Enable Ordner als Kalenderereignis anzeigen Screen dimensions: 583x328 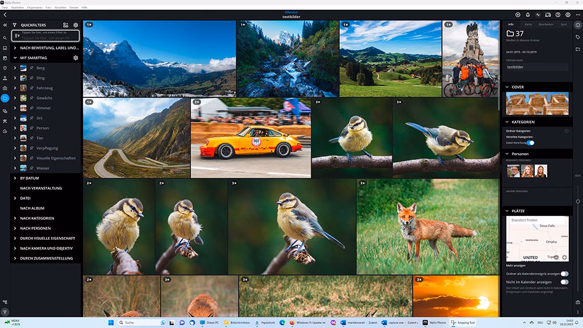pos(564,274)
